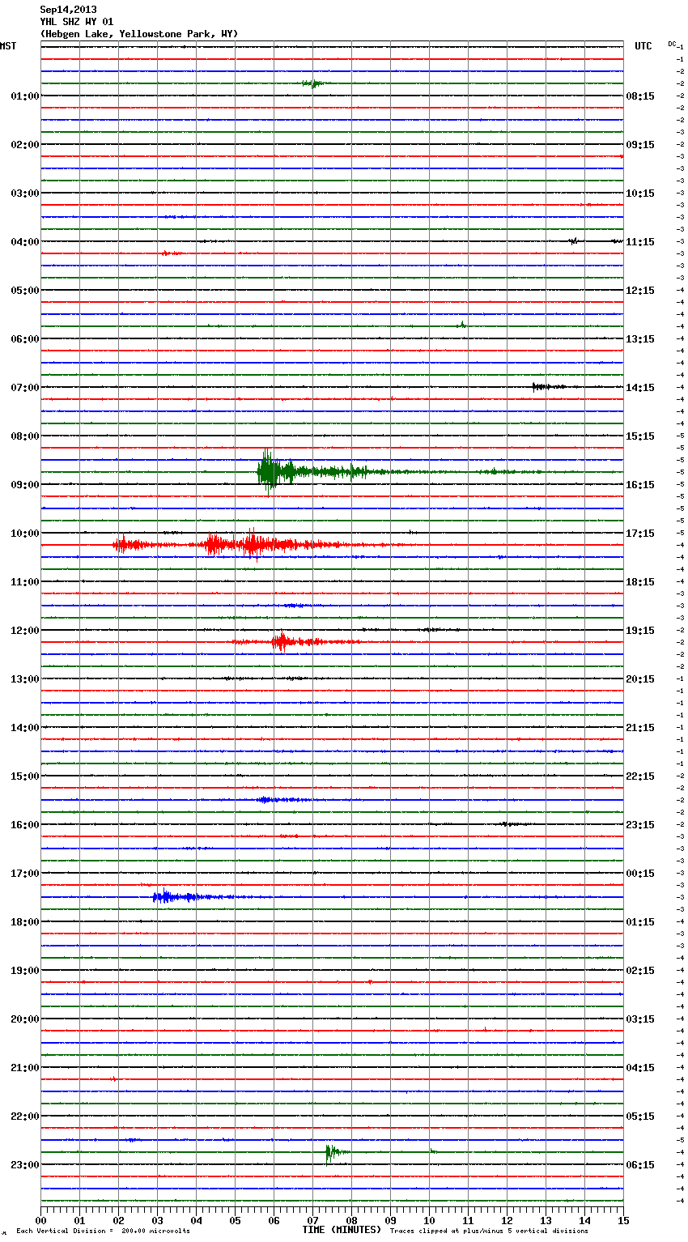This screenshot has height=1242, width=688.
Task: Click the 10:00 MST hour label
Action: click(x=25, y=534)
